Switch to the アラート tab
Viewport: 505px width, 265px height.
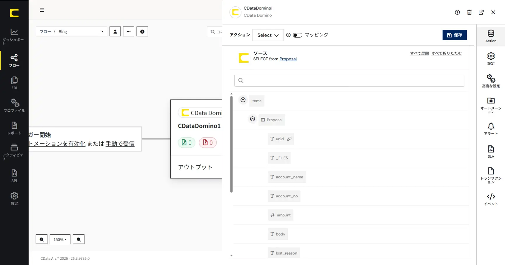coord(491,129)
